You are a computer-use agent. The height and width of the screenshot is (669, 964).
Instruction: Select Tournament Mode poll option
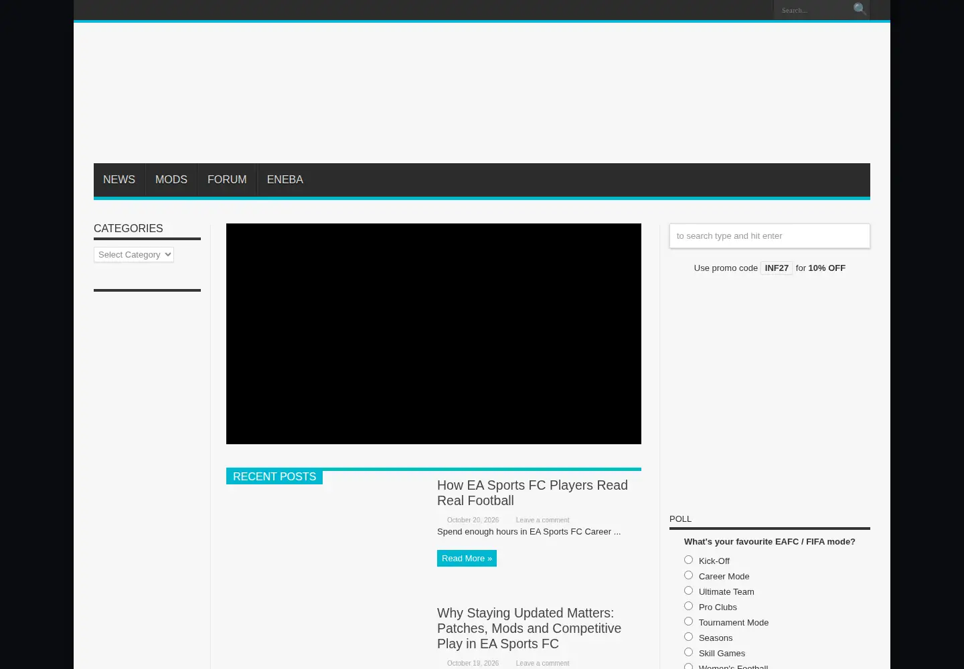click(x=688, y=622)
